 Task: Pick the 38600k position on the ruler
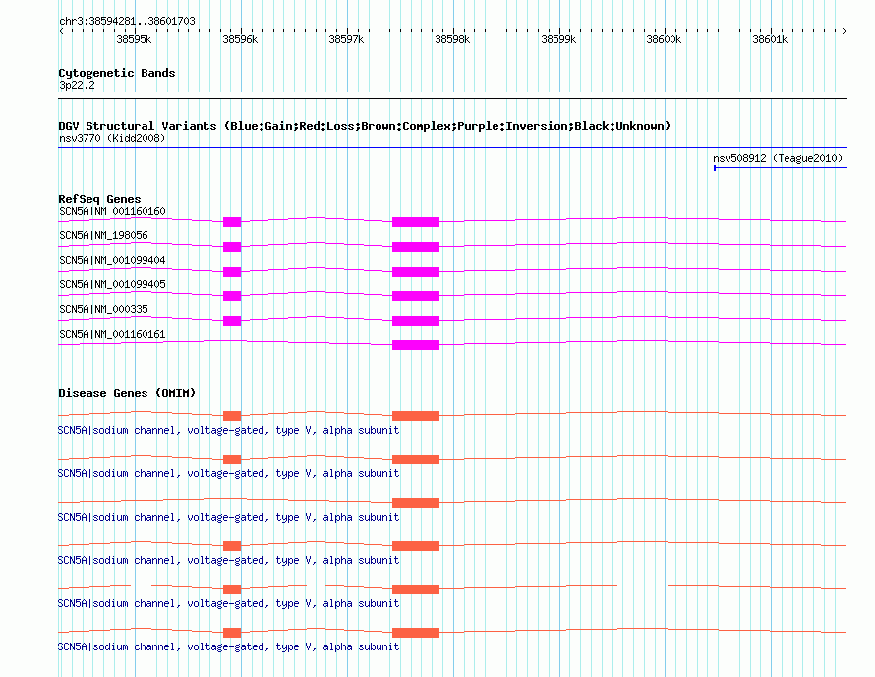tap(664, 39)
